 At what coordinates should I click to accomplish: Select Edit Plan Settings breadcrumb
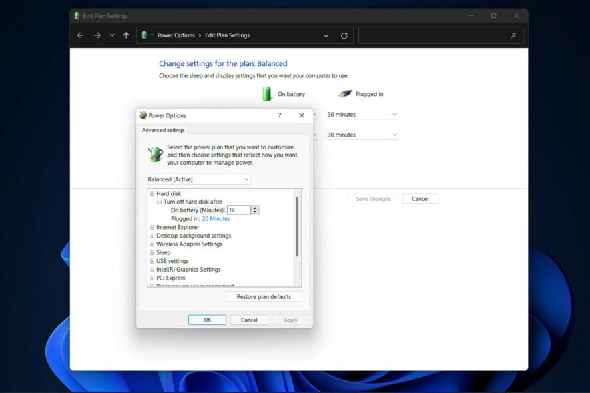[227, 35]
